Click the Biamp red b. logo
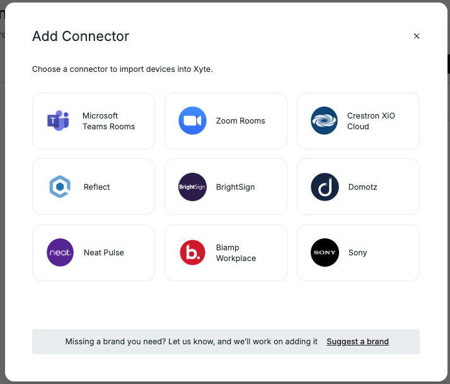The width and height of the screenshot is (450, 384). pos(192,252)
